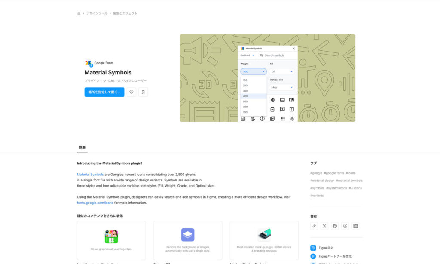Click the Figmaパートナーが作成 badge icon
Viewport: 440px width, 264px height.
coord(313,256)
